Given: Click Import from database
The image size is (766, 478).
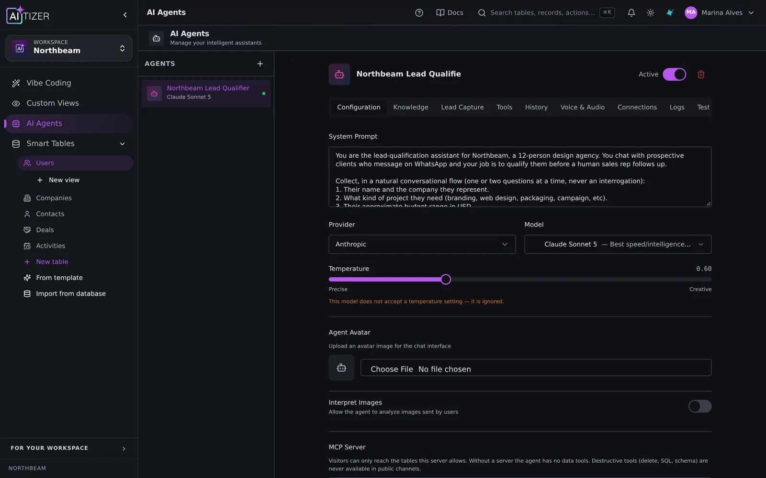Looking at the screenshot, I should tap(75, 293).
